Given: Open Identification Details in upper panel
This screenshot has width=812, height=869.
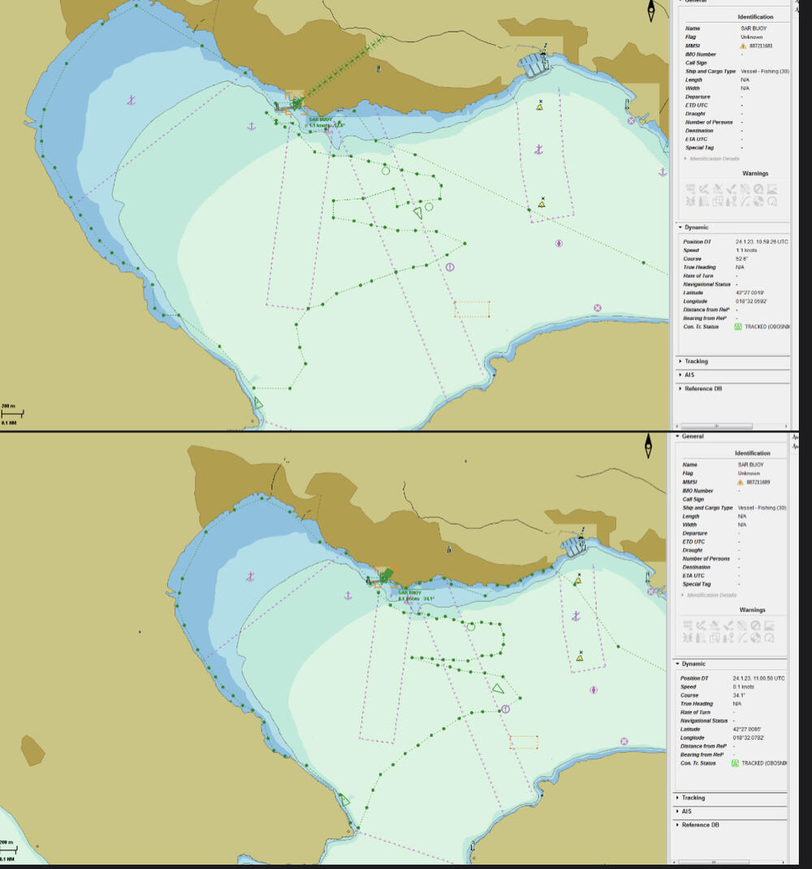Looking at the screenshot, I should (715, 158).
